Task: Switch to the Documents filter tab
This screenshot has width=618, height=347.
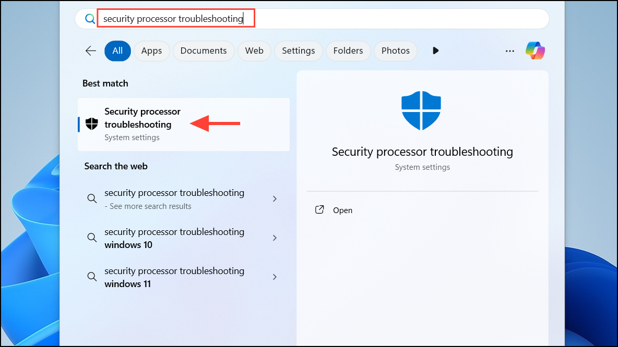Action: pyautogui.click(x=204, y=51)
